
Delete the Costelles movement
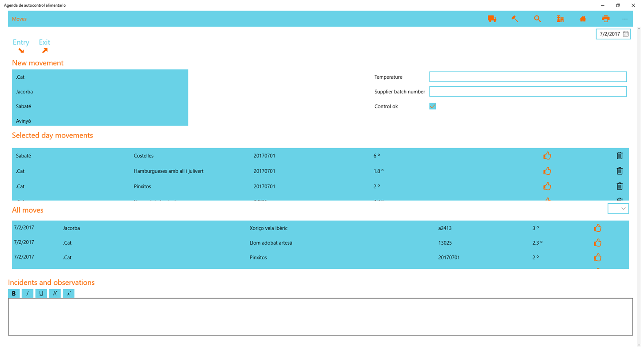point(620,156)
